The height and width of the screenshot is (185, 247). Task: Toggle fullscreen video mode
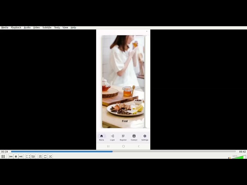(x=28, y=156)
